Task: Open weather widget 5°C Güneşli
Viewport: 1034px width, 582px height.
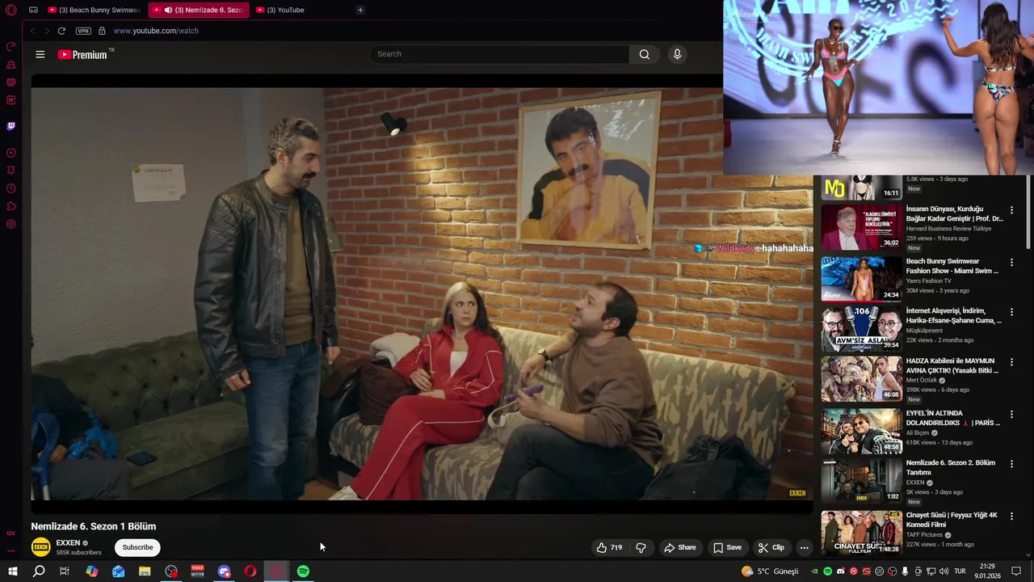Action: (770, 571)
